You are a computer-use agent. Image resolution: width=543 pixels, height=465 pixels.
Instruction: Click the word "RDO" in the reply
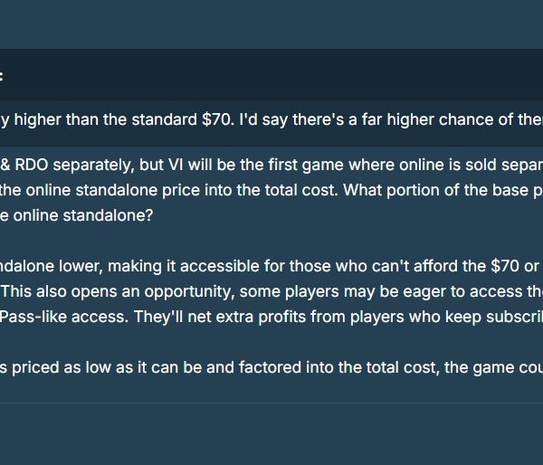click(x=32, y=165)
